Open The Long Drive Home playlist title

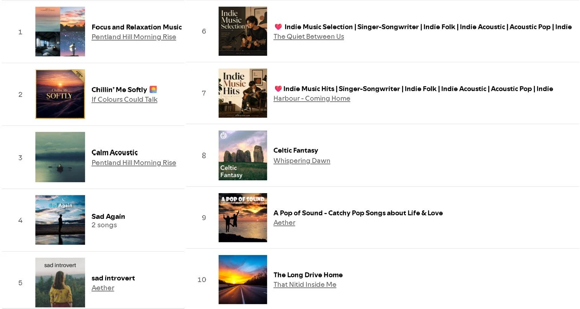[308, 275]
